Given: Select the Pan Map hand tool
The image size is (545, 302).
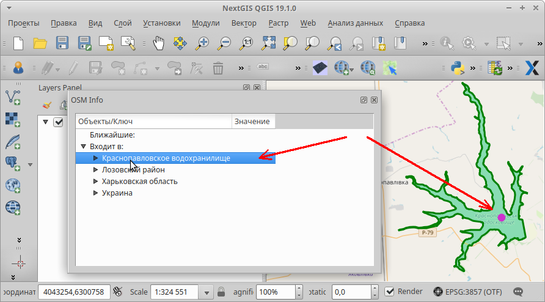Looking at the screenshot, I should point(158,43).
